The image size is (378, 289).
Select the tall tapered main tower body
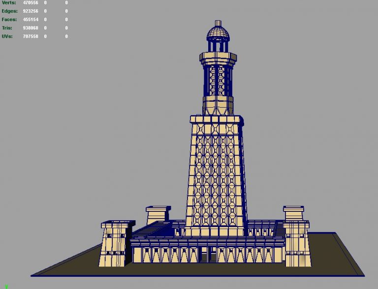[216, 176]
